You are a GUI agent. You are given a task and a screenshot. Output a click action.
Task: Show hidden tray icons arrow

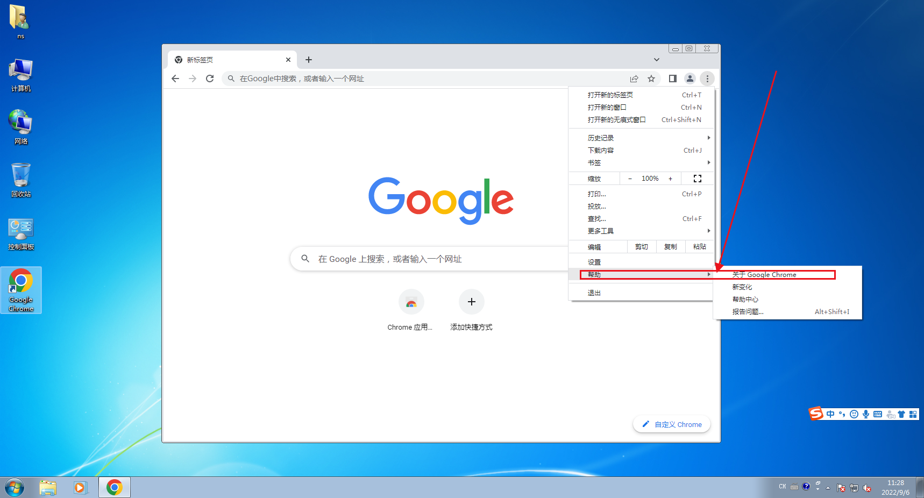point(828,488)
